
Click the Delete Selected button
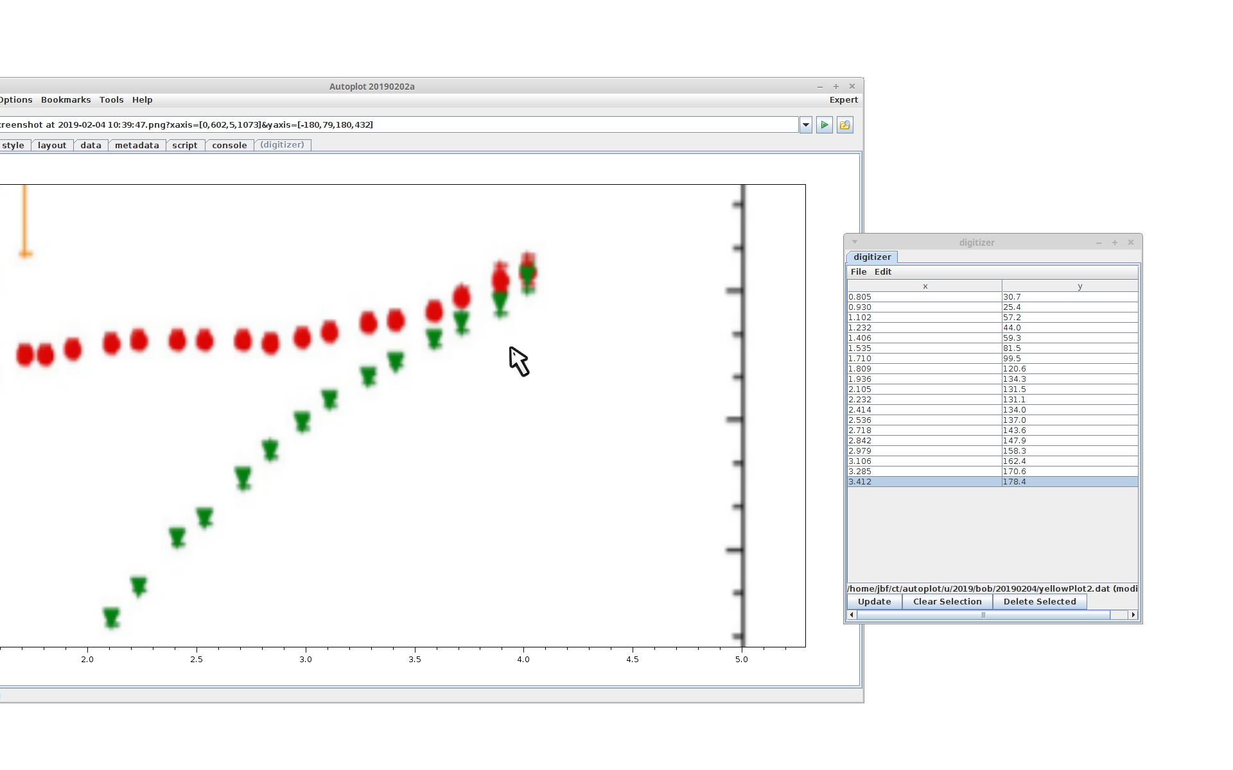click(x=1040, y=602)
